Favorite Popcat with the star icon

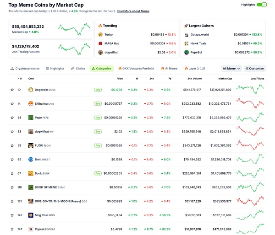click(x=12, y=229)
